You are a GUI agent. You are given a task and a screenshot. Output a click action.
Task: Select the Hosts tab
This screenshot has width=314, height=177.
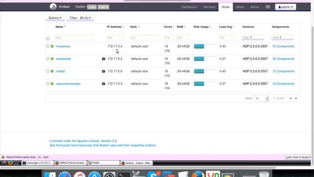click(x=226, y=7)
